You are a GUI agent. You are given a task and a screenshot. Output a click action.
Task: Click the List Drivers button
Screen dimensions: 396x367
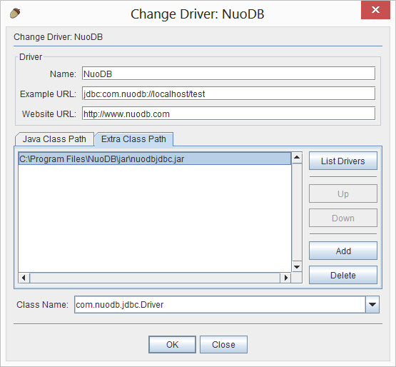click(343, 161)
